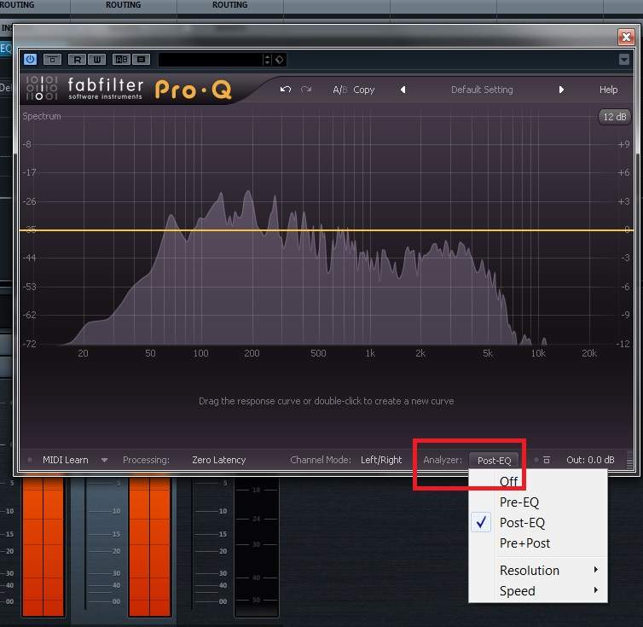Click the Redo arrow in Pro-Q
The height and width of the screenshot is (627, 643).
pyautogui.click(x=306, y=90)
